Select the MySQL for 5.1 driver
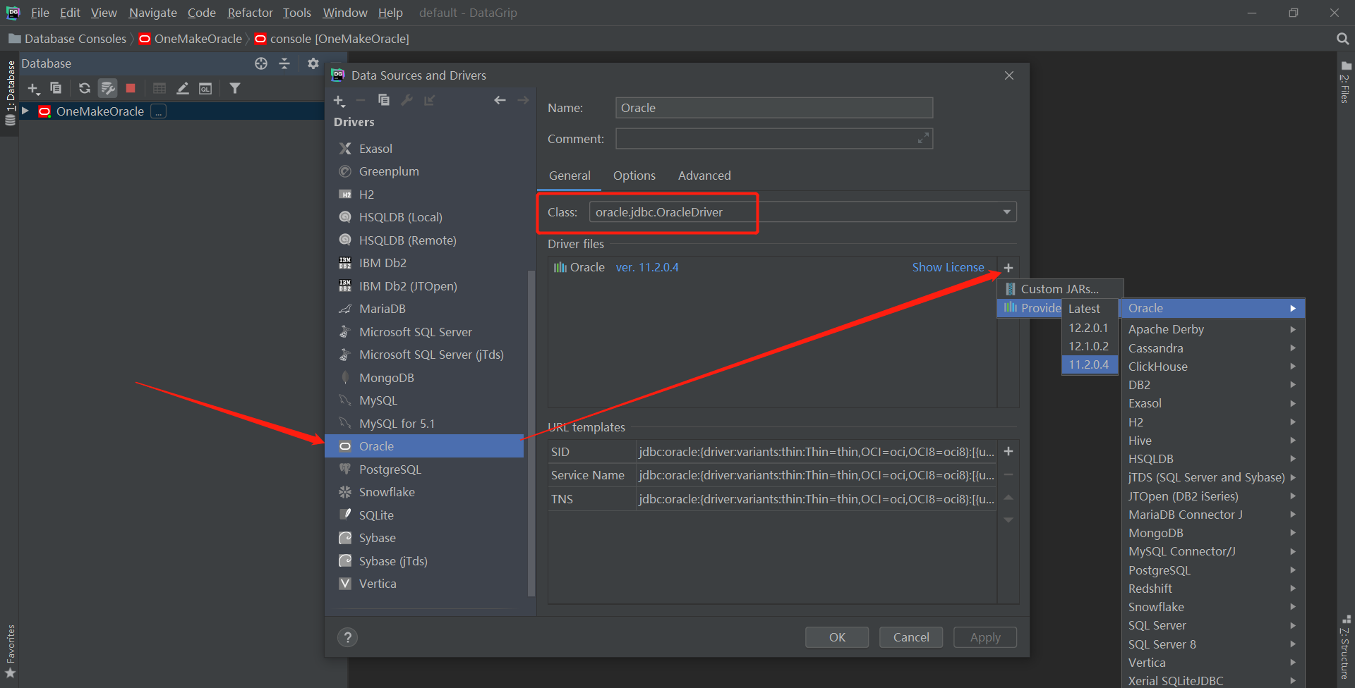Screen dimensions: 1355x688 pyautogui.click(x=424, y=424)
